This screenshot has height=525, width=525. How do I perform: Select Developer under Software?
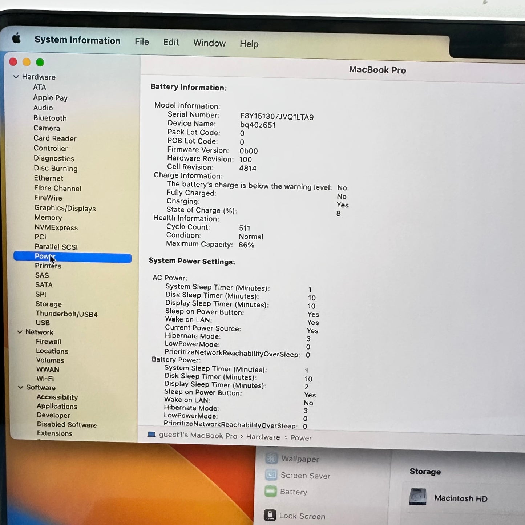click(53, 415)
